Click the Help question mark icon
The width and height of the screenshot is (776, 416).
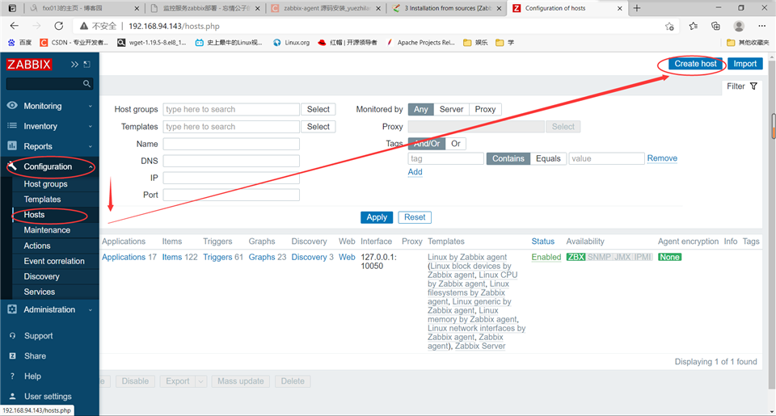coord(12,376)
